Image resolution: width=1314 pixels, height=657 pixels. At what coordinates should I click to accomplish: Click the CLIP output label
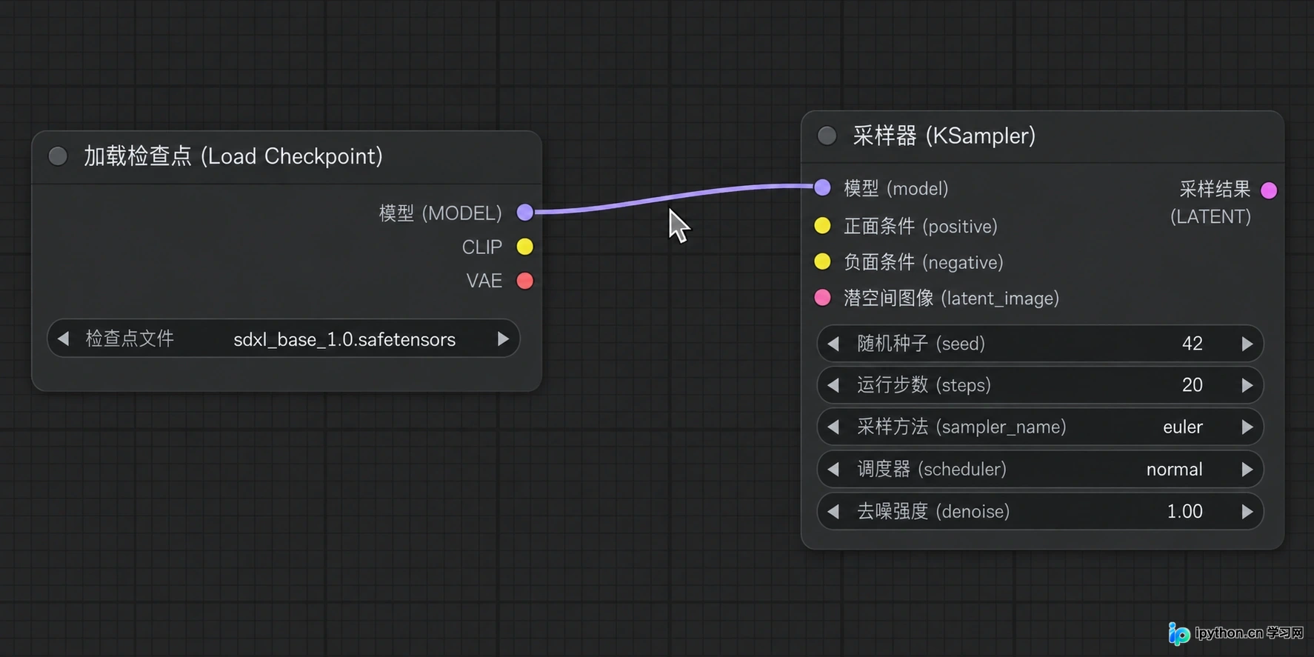pos(482,247)
